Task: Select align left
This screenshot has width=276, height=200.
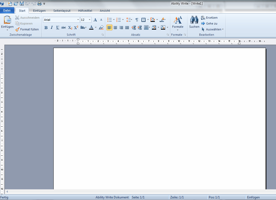Action: [x=109, y=28]
